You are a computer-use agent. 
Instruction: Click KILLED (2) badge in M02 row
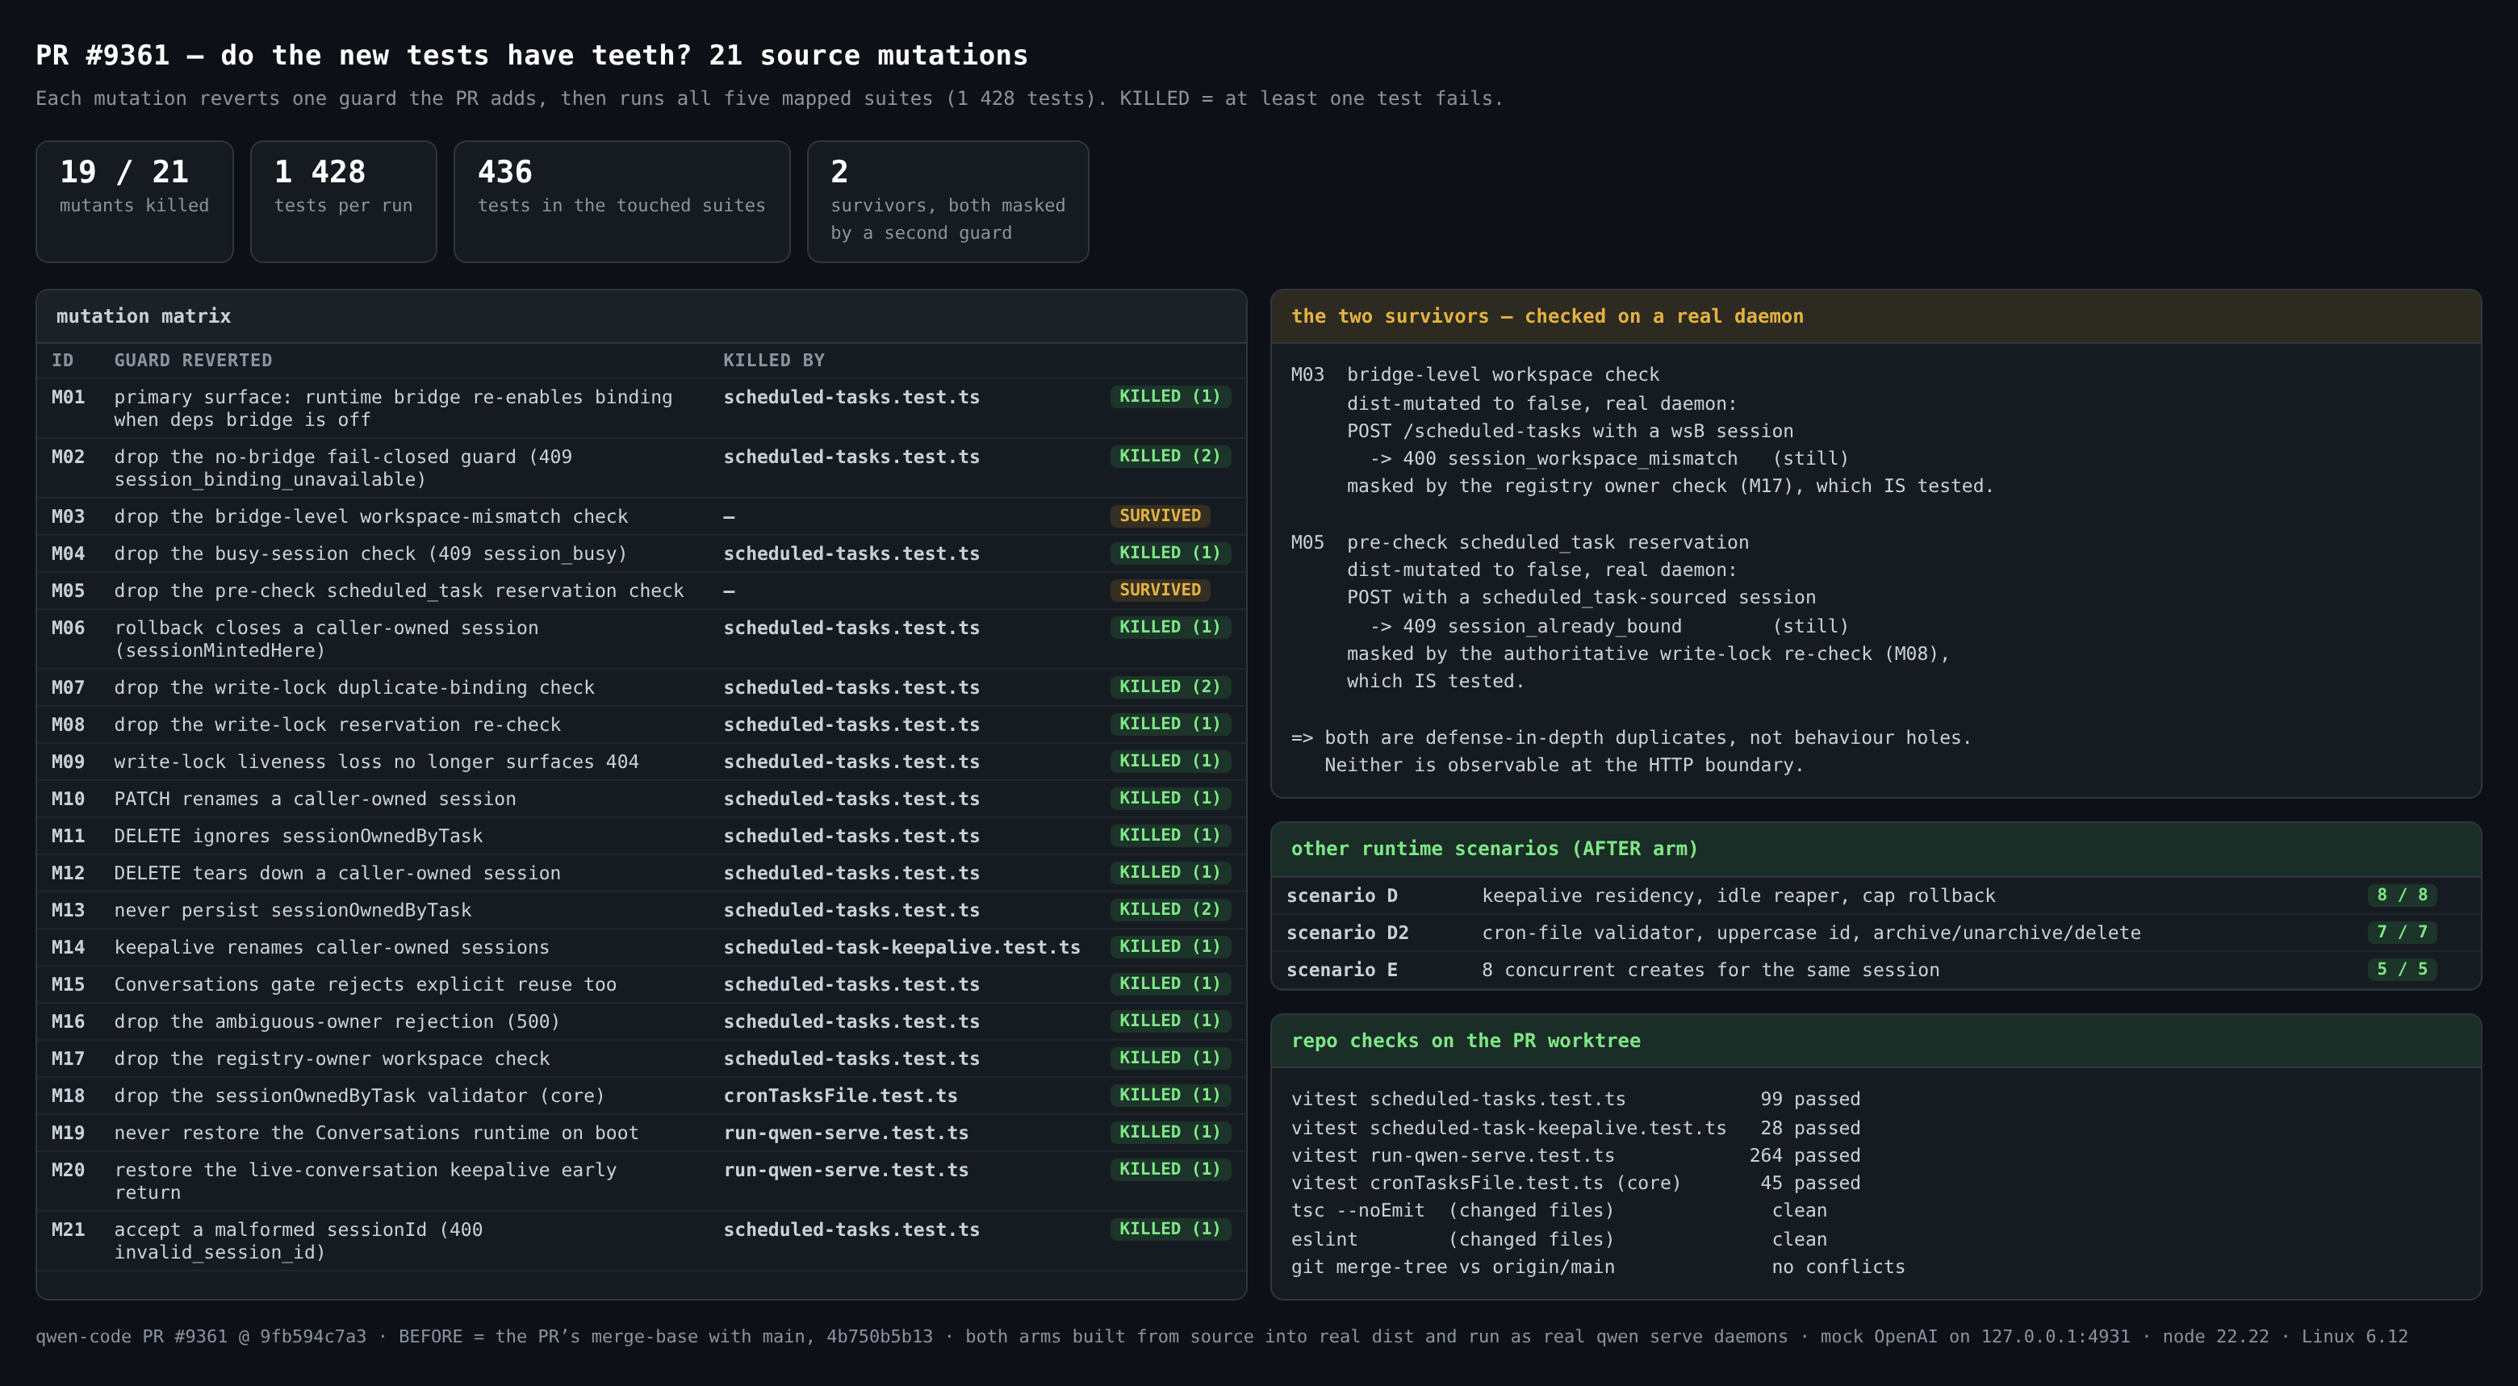(1170, 456)
